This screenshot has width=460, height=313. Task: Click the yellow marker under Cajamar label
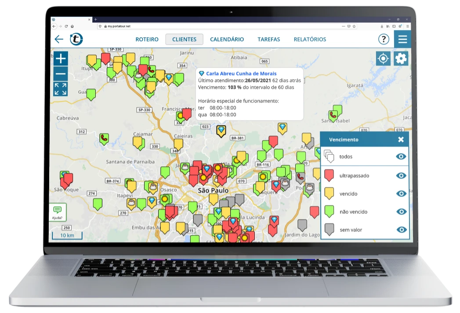pyautogui.click(x=137, y=143)
